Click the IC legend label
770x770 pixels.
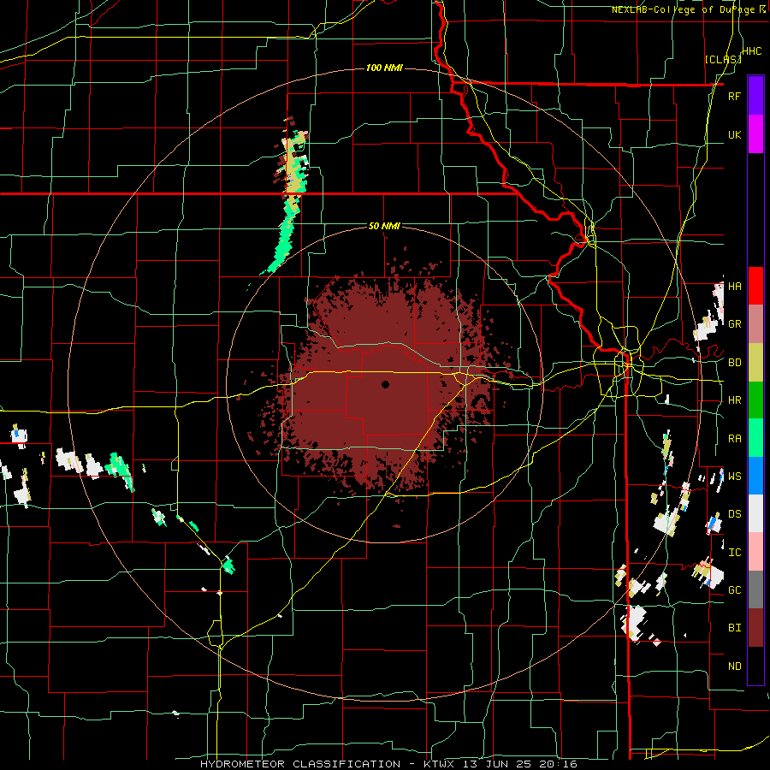(734, 553)
